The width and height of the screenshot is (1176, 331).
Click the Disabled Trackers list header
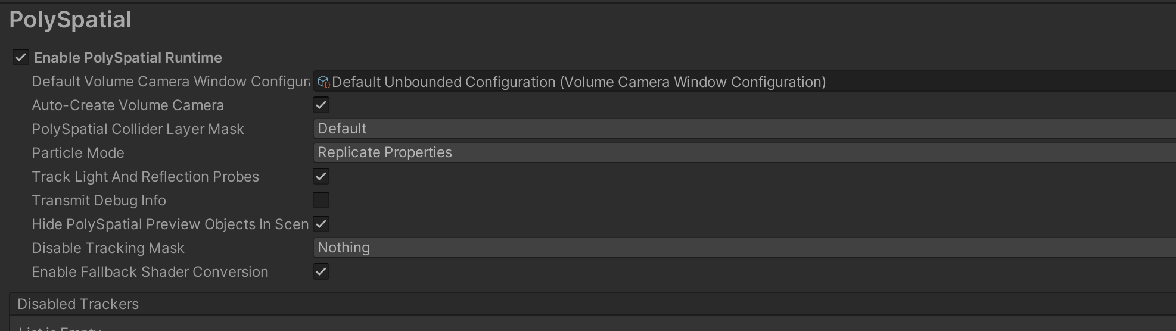[x=78, y=304]
